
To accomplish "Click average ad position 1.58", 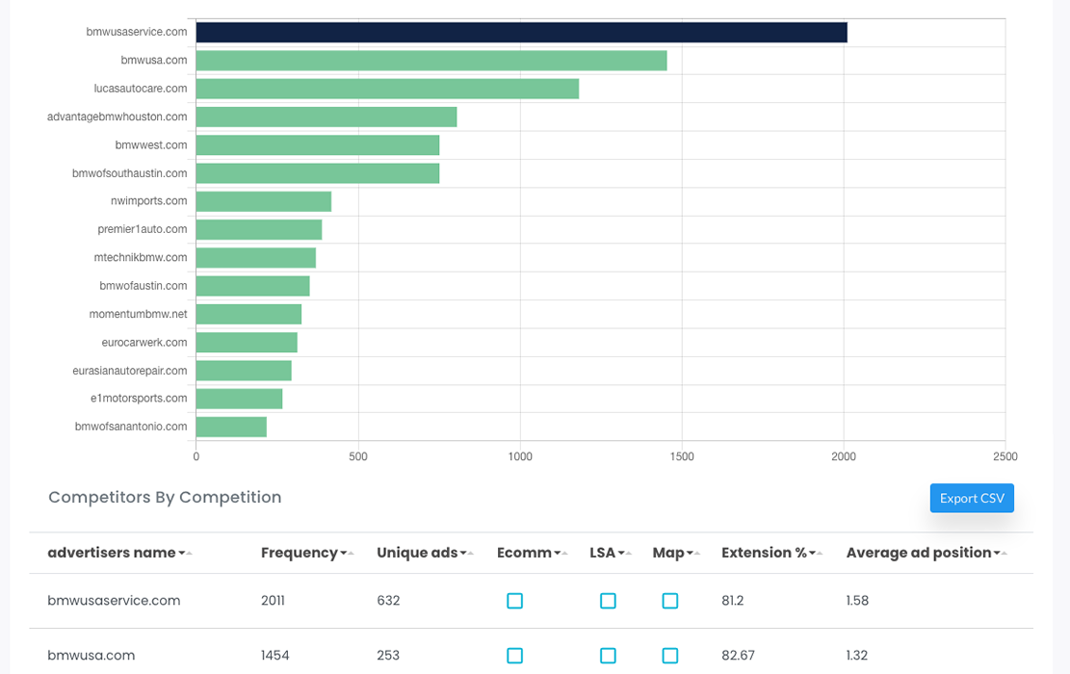I will pos(857,600).
